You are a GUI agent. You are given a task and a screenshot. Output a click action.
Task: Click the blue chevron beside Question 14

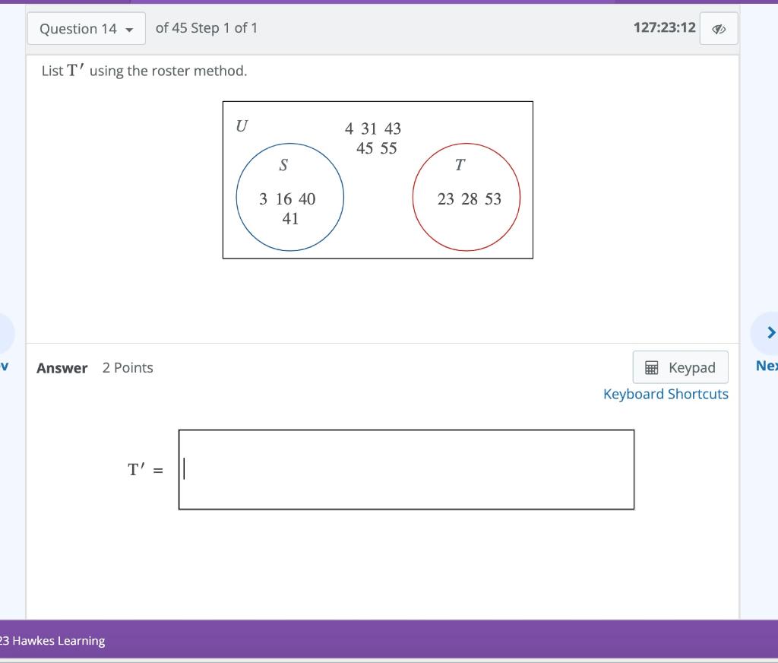[x=130, y=28]
